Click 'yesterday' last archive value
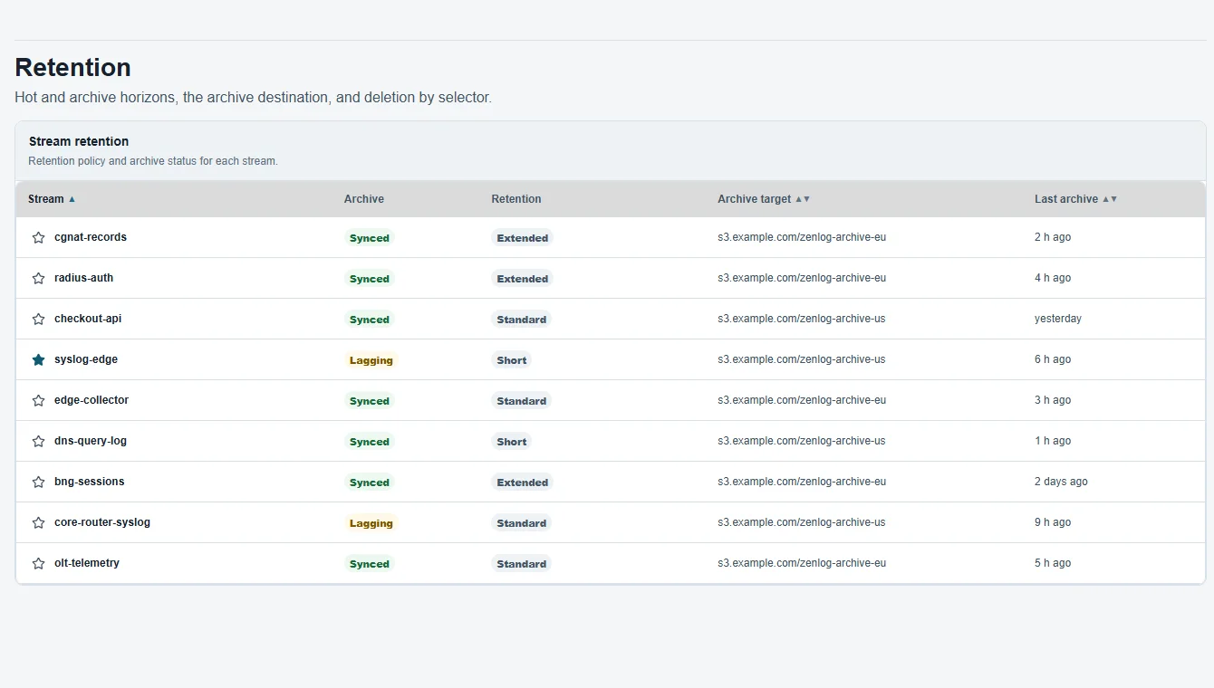 tap(1058, 319)
